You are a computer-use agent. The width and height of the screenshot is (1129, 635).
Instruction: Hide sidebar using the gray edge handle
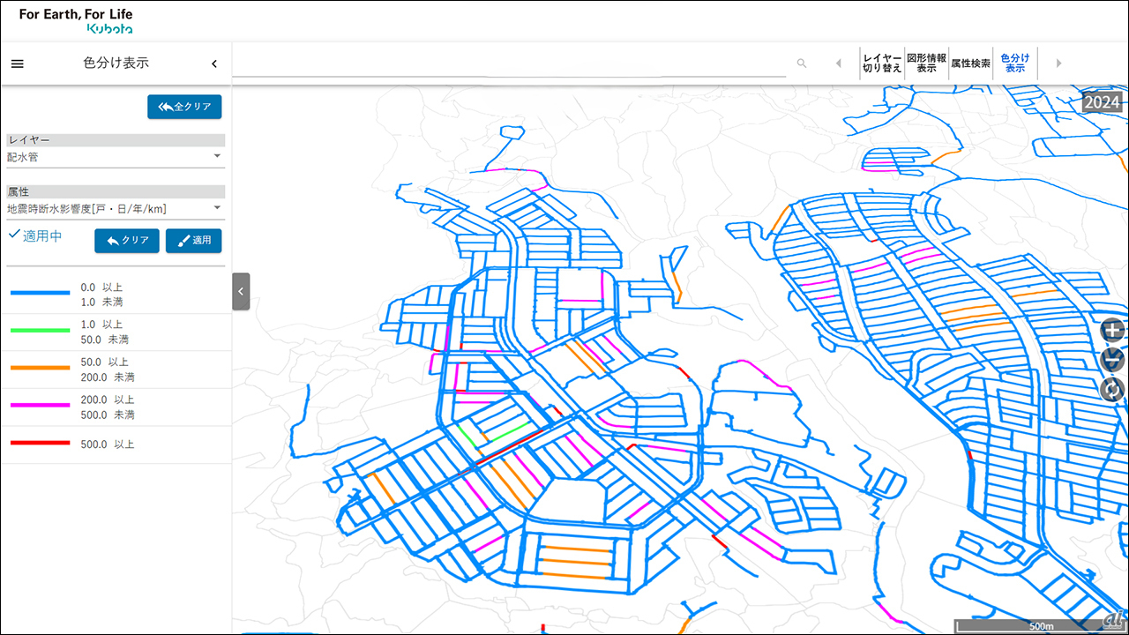click(x=241, y=291)
